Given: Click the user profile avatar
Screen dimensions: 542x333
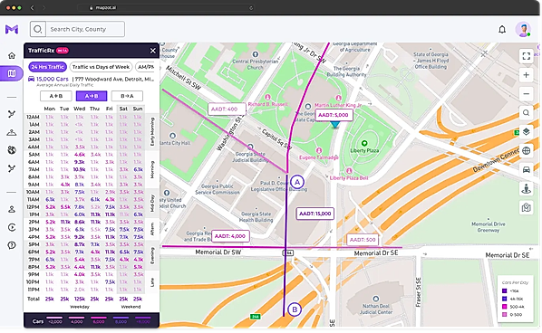Looking at the screenshot, I should click(x=523, y=30).
